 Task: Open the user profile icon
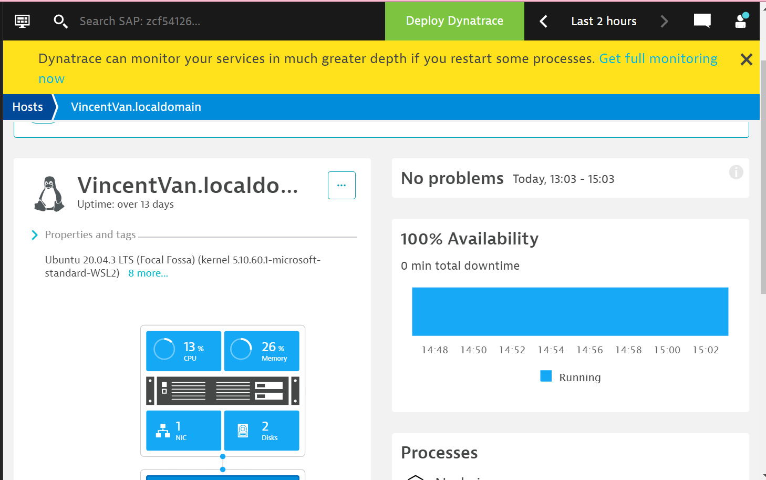[741, 21]
